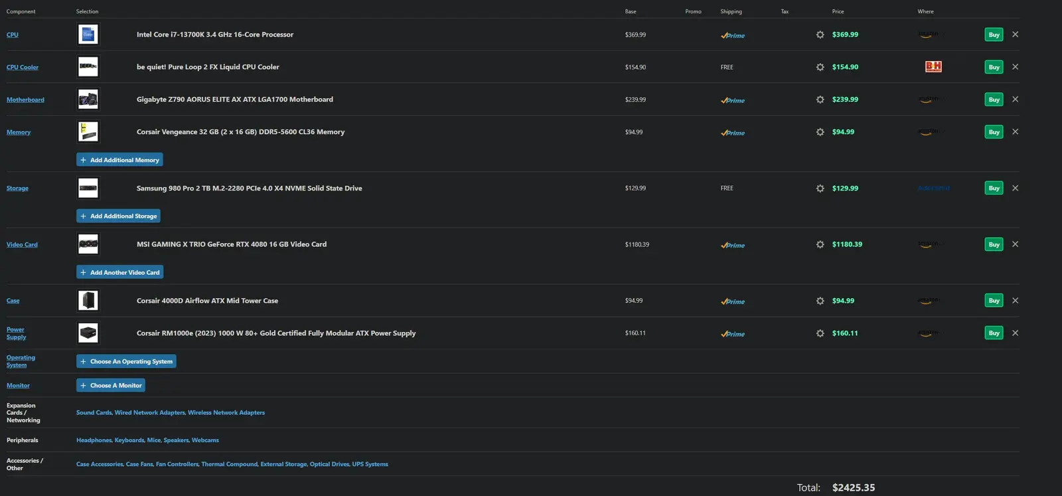Click Add Additional Memory button

coord(119,160)
